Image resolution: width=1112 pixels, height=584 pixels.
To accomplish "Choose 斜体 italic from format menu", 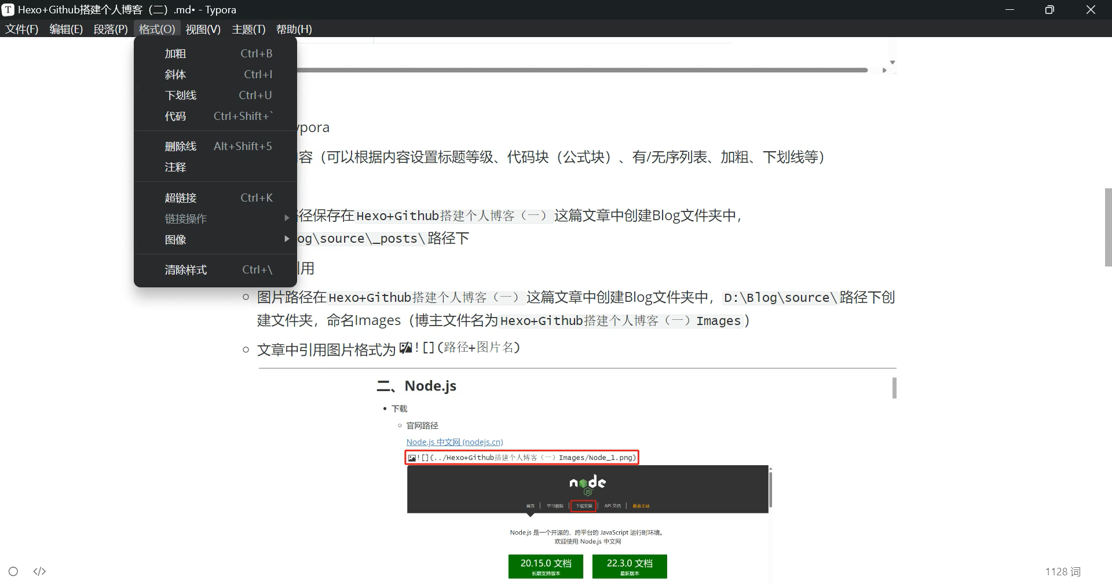I will click(x=215, y=74).
